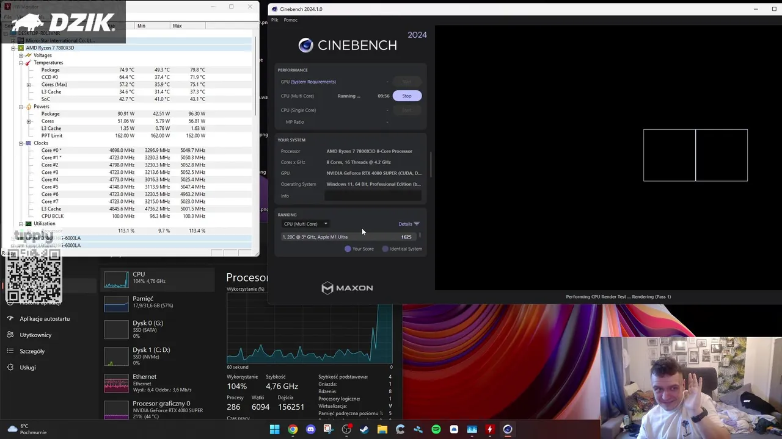The width and height of the screenshot is (782, 439).
Task: Open Discord from the taskbar
Action: tap(310, 429)
